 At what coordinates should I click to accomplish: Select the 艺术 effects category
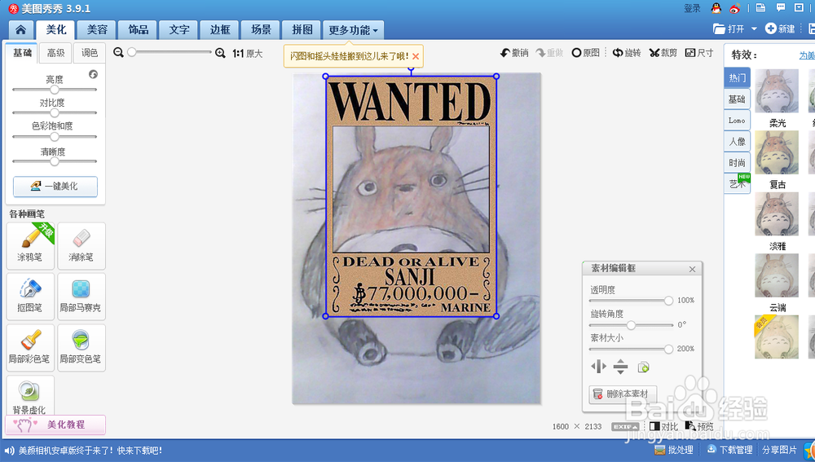click(x=737, y=183)
